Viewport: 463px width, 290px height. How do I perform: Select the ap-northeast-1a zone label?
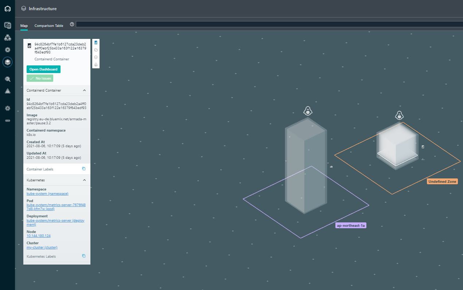pyautogui.click(x=351, y=226)
